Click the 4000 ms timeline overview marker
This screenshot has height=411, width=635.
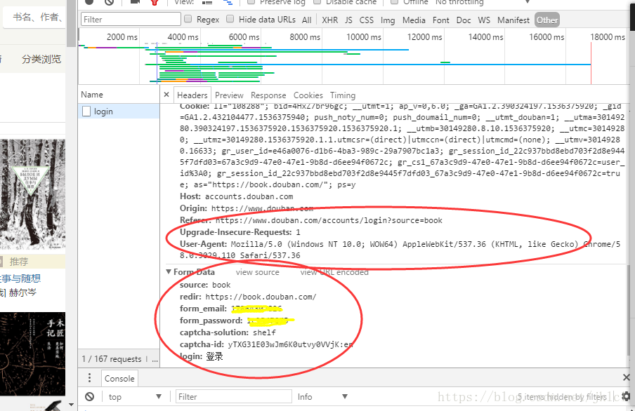pos(183,36)
